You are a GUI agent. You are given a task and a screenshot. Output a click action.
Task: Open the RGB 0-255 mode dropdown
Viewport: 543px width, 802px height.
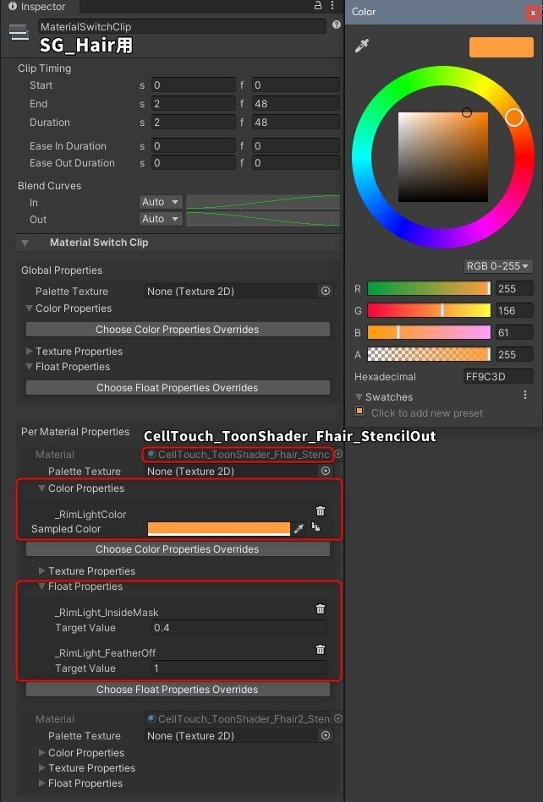click(497, 266)
